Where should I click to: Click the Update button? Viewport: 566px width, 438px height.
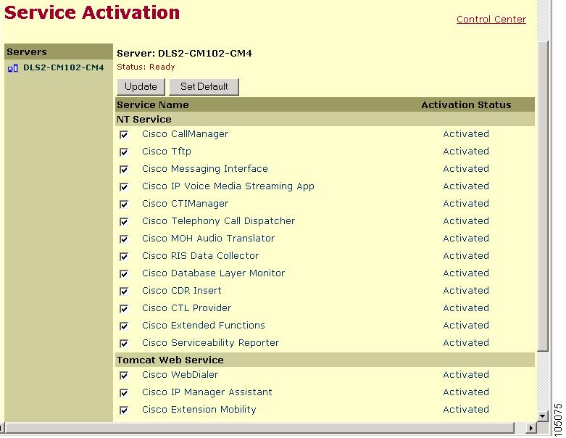141,87
